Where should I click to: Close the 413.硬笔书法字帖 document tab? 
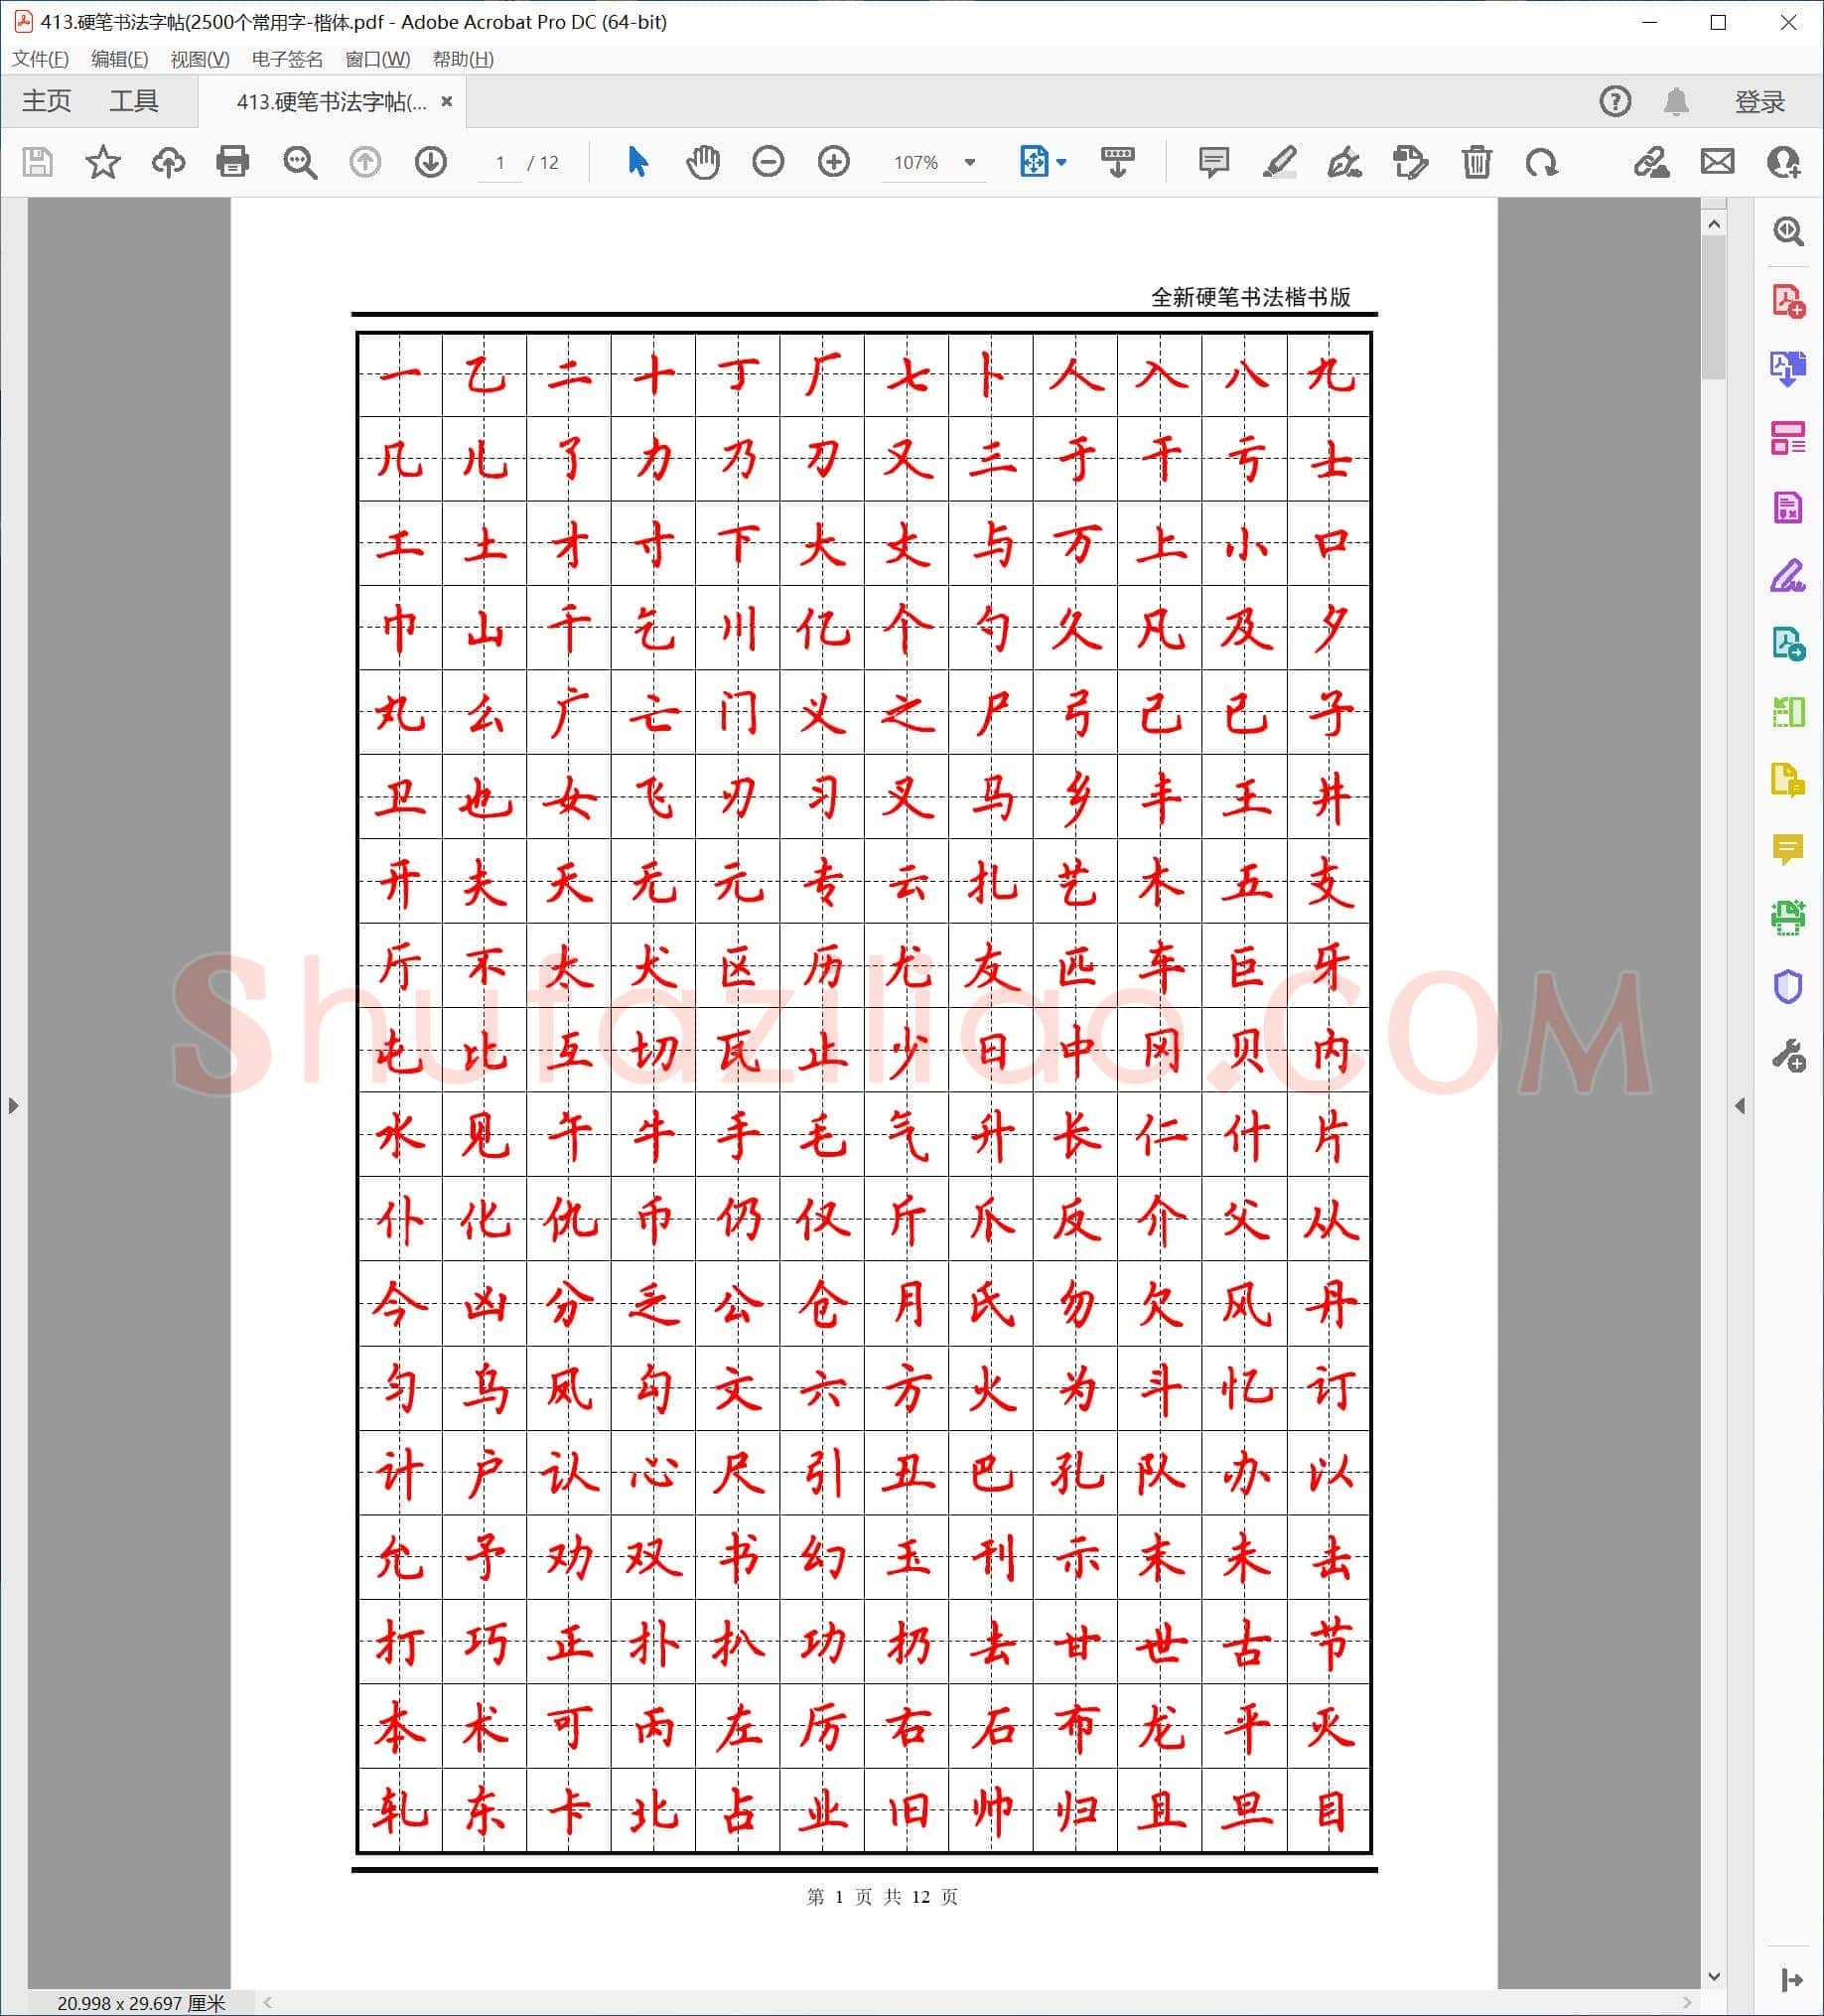(x=447, y=101)
